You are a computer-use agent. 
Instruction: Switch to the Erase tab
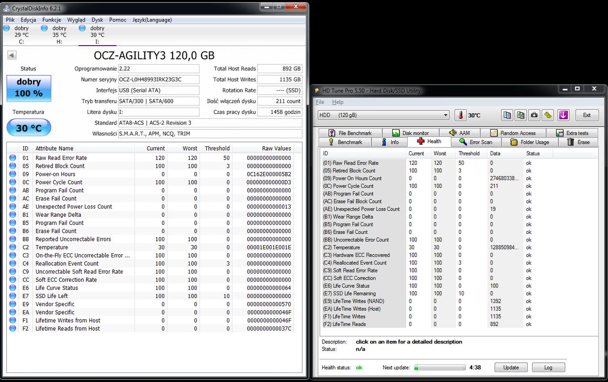click(x=578, y=142)
